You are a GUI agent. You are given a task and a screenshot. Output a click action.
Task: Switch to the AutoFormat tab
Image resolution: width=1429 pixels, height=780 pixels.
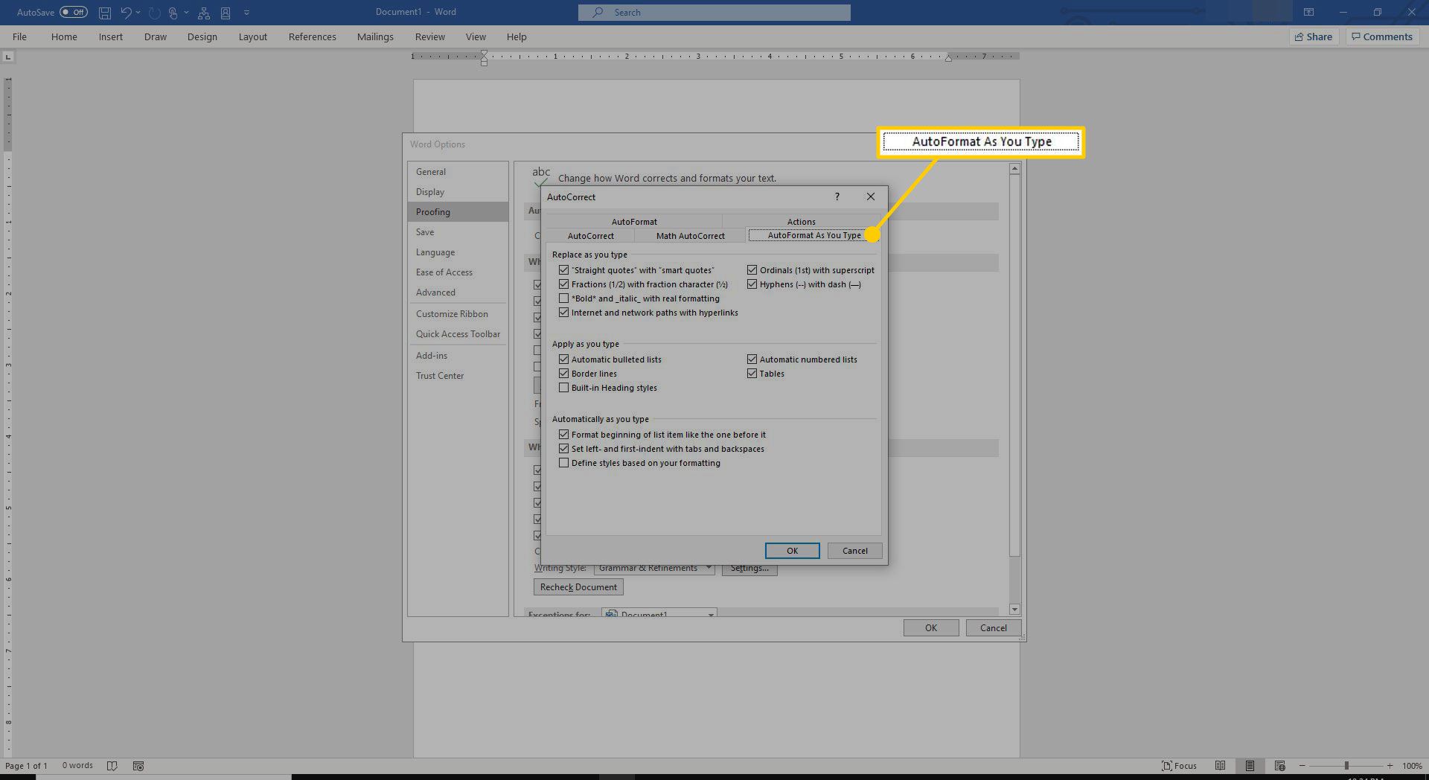point(634,222)
